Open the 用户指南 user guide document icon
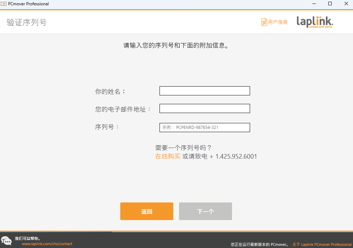Screen dimensions: 353x248 point(264,22)
